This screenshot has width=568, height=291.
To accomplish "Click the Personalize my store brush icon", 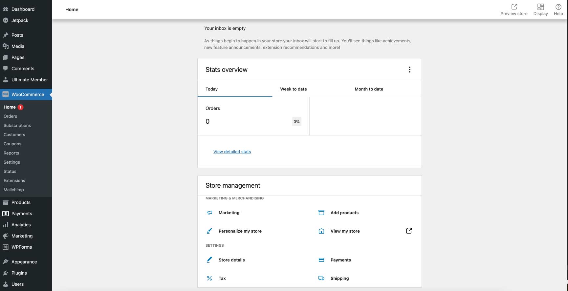I will [209, 231].
